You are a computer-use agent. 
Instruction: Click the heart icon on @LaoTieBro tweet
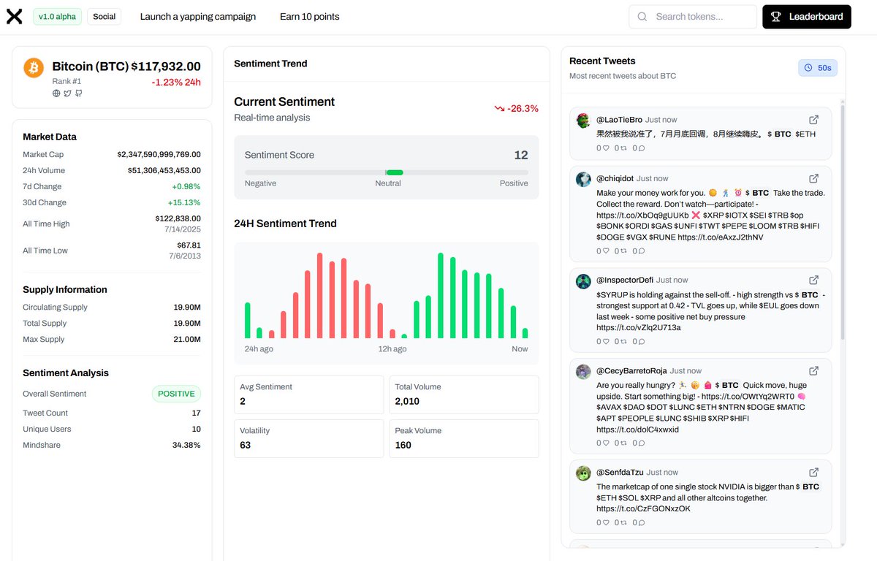[606, 148]
